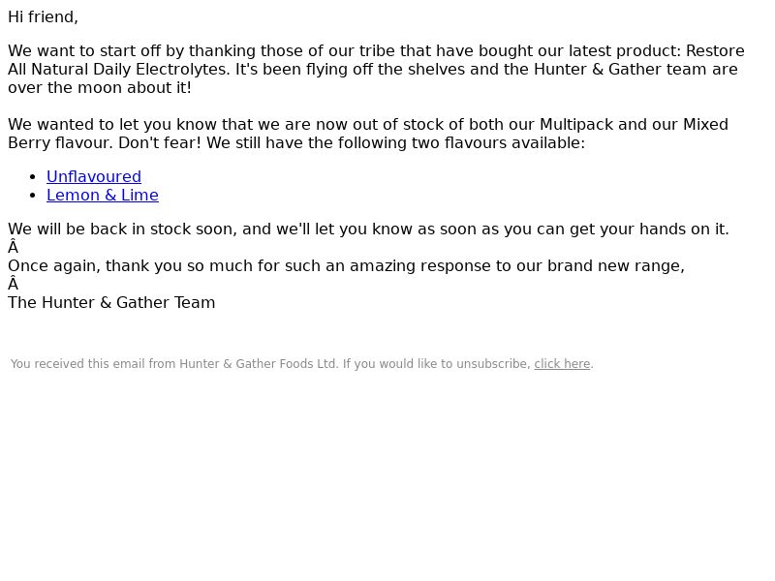
Task: Click 'We will be back in stock soon'
Action: 122,229
